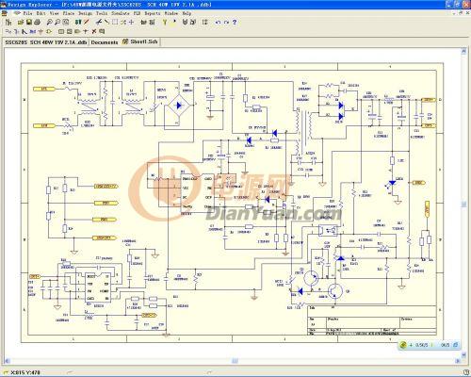Open the Reports menu
This screenshot has width=471, height=377.
point(153,13)
